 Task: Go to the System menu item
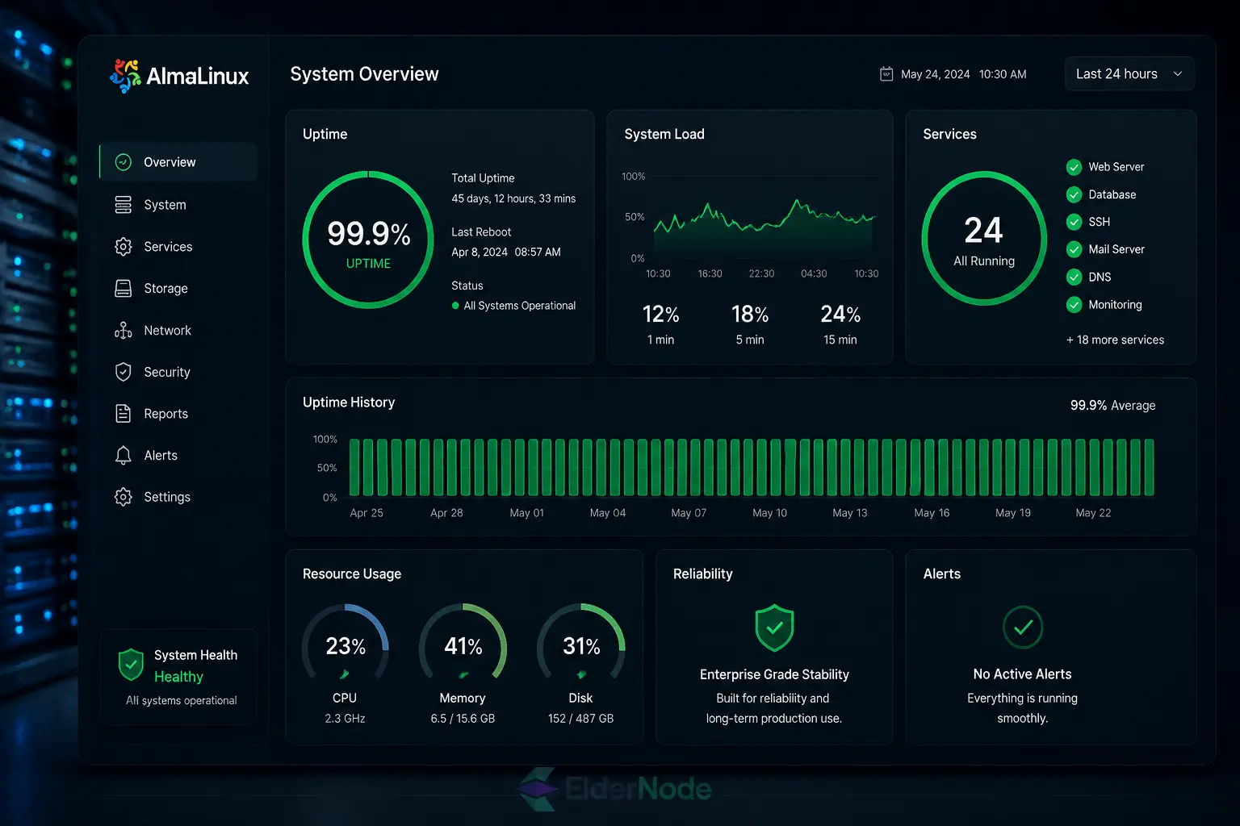pos(178,205)
